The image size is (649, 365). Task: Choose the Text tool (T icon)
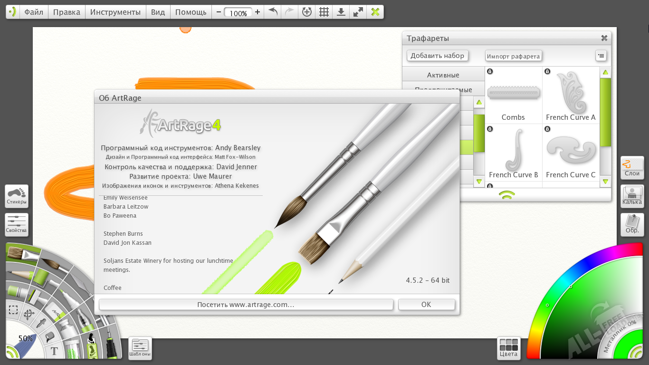click(x=54, y=352)
